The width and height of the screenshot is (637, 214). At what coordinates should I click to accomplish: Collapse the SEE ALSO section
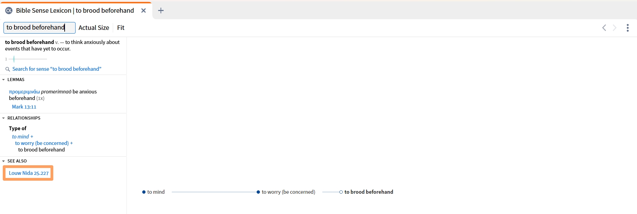click(3, 161)
